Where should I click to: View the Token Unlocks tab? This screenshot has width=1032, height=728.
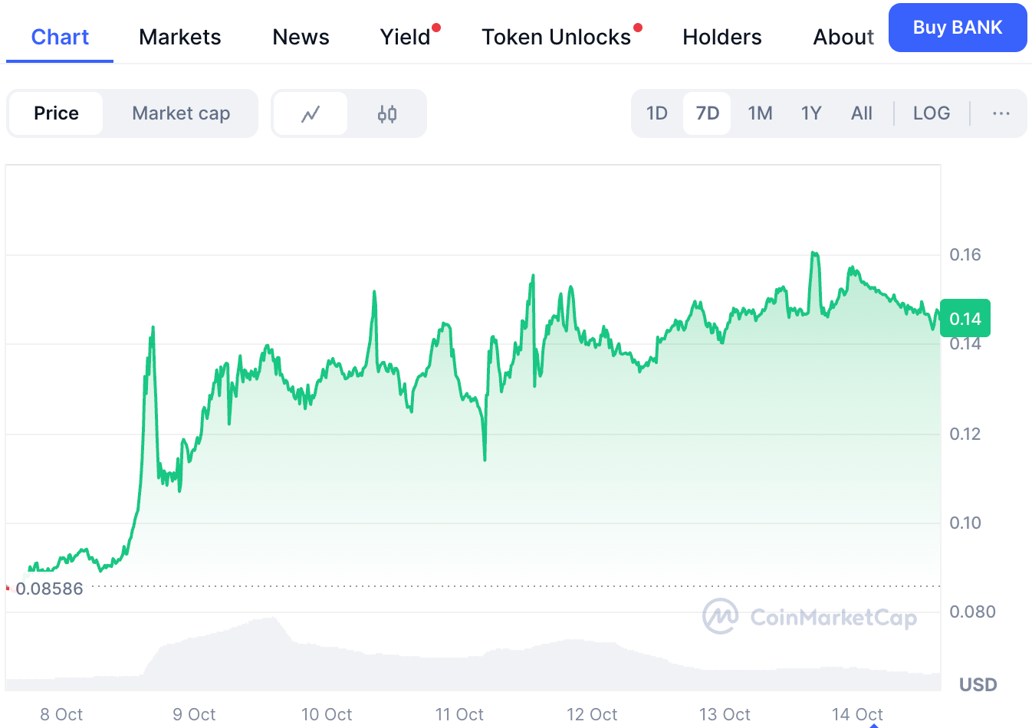coord(556,37)
